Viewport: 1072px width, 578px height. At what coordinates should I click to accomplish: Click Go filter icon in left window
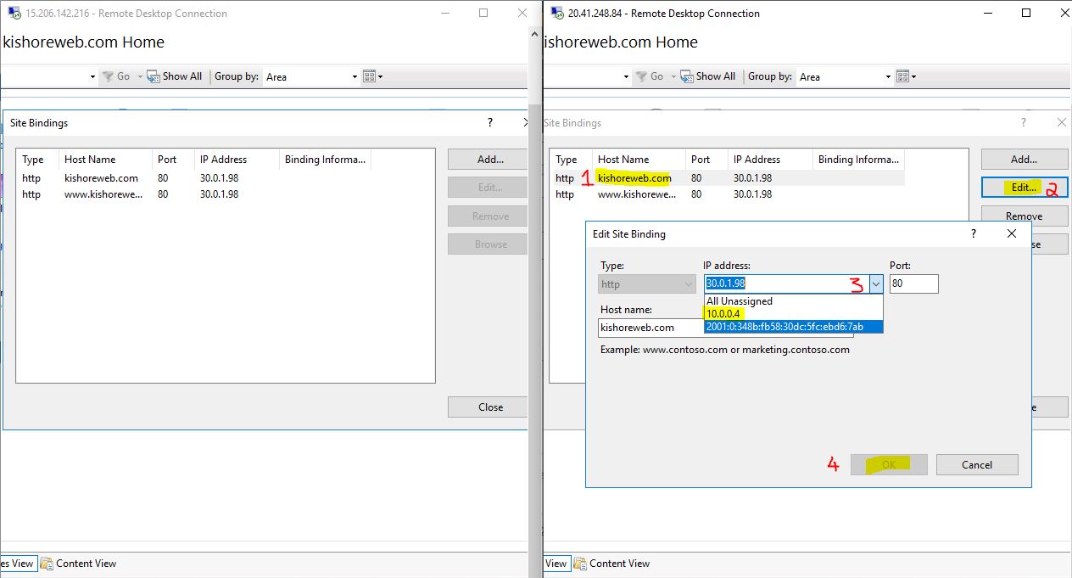point(109,76)
